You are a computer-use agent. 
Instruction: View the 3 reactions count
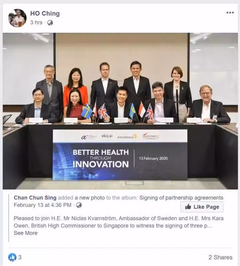pos(20,257)
